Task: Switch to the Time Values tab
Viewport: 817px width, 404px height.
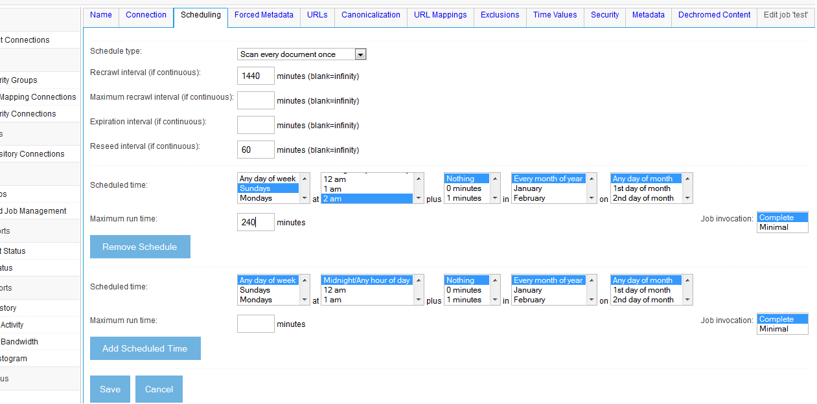Action: [x=555, y=14]
